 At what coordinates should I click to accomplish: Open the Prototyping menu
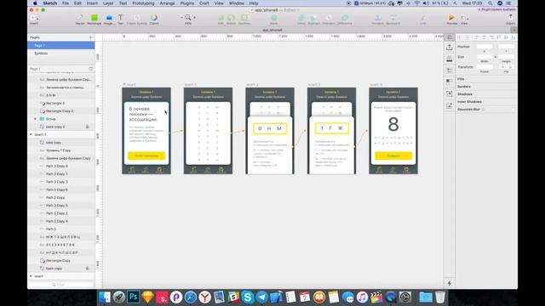tap(143, 3)
